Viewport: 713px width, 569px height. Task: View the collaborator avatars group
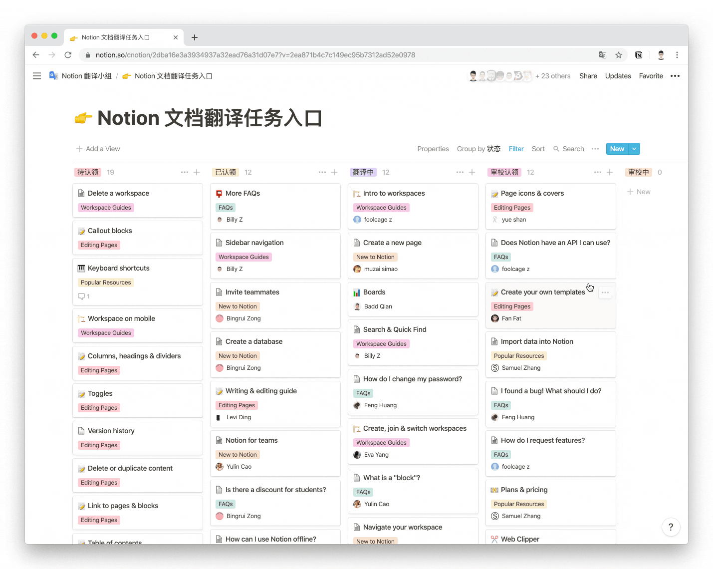[x=500, y=76]
